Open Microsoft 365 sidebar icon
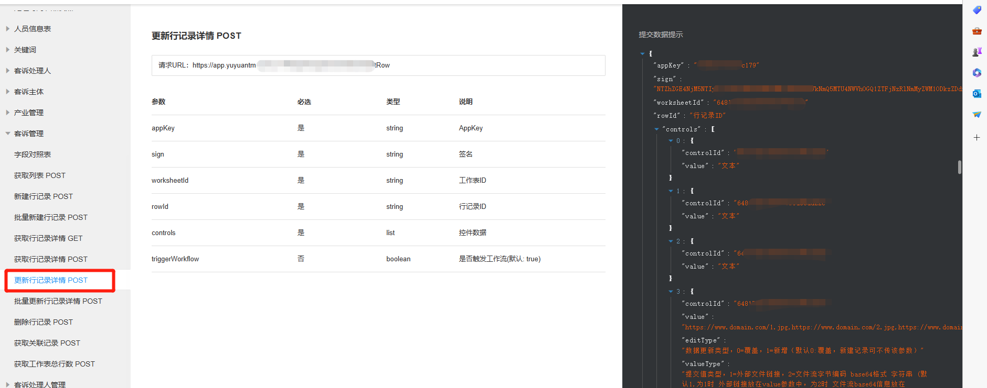 (977, 73)
